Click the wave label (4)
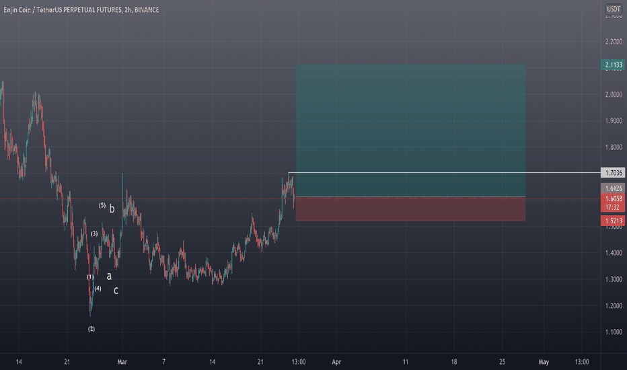The height and width of the screenshot is (370, 627). coord(98,289)
